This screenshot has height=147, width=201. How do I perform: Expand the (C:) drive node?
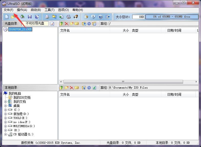pos(5,110)
